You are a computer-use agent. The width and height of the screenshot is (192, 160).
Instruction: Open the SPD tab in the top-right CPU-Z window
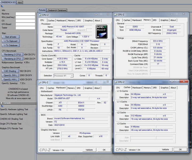[x=155, y=20]
